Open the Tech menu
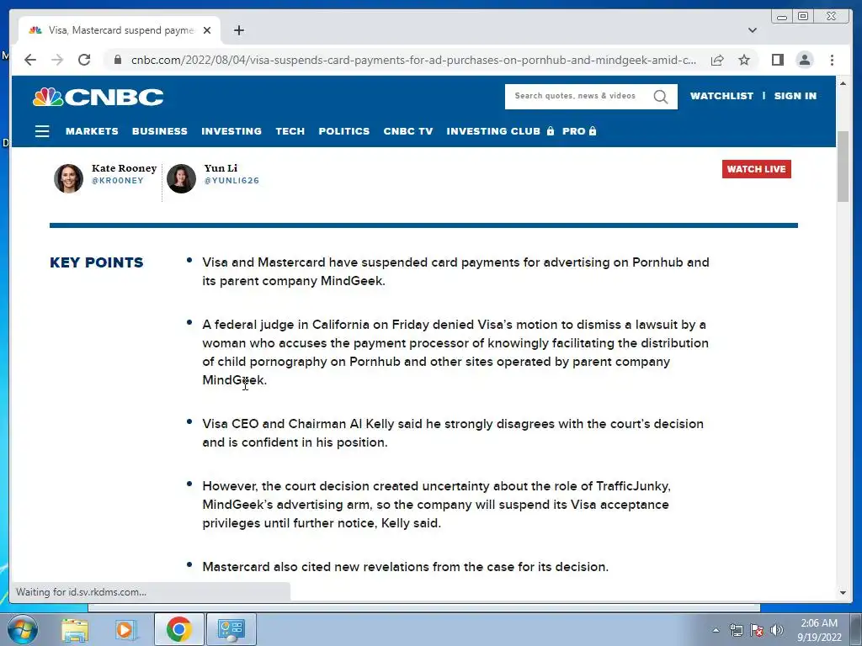 [x=290, y=130]
